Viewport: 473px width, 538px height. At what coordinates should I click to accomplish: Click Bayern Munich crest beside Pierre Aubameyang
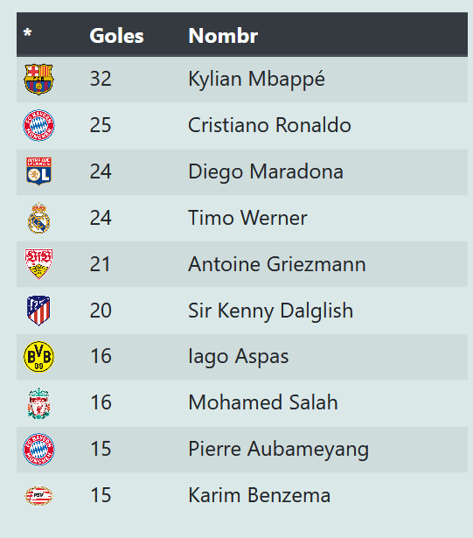(x=38, y=449)
